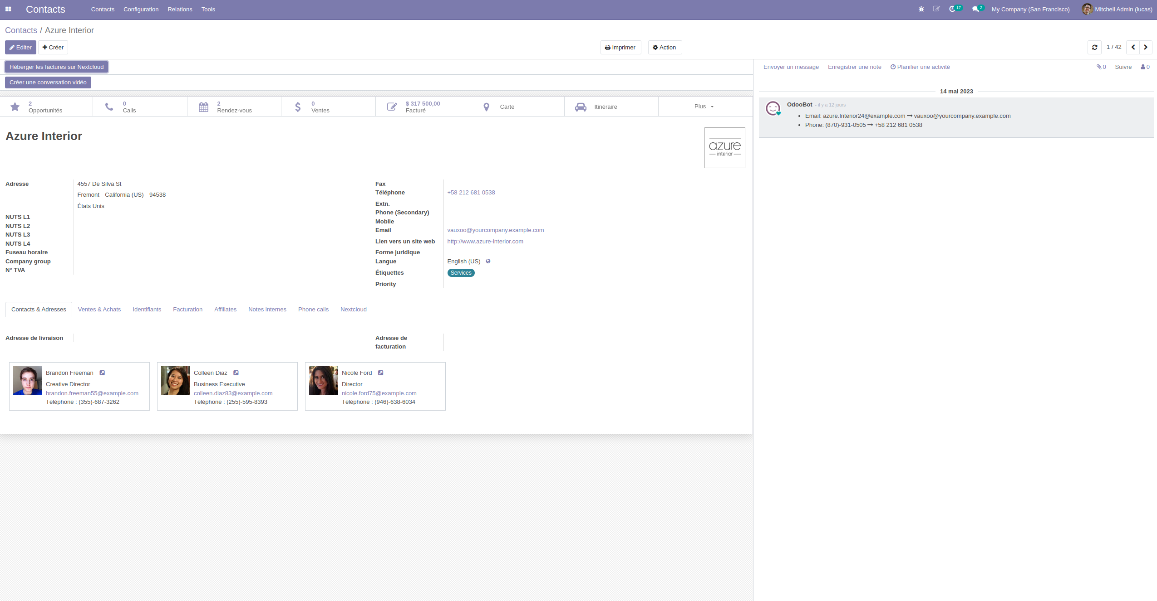
Task: Switch to Phone calls tab
Action: click(313, 310)
